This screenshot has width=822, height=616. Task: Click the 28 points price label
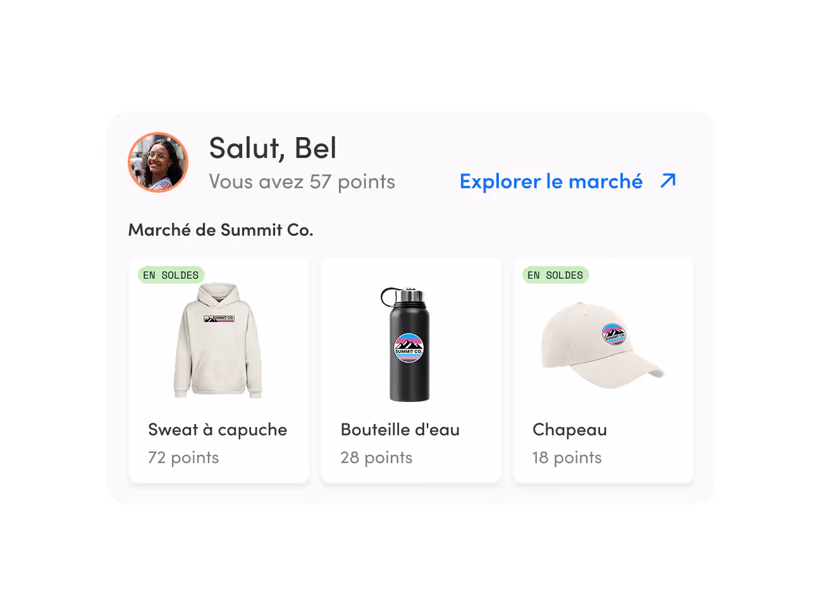point(376,457)
